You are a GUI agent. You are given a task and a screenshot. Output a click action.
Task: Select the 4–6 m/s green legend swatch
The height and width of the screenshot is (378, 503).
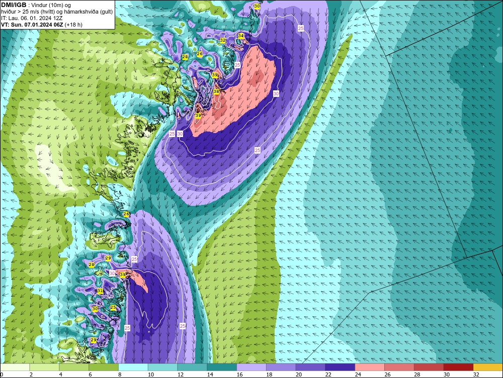(74, 367)
